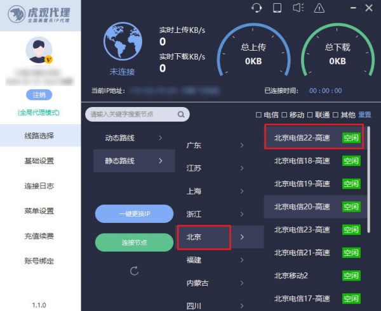Click the 注销 logout button
The image size is (381, 311).
39,94
